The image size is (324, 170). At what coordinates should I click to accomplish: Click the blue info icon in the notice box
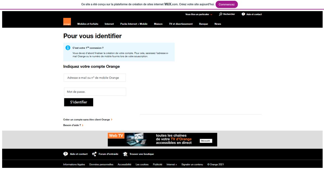click(68, 48)
